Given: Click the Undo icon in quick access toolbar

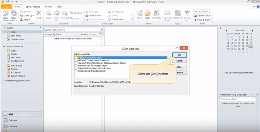Looking at the screenshot, I should (x=12, y=2).
